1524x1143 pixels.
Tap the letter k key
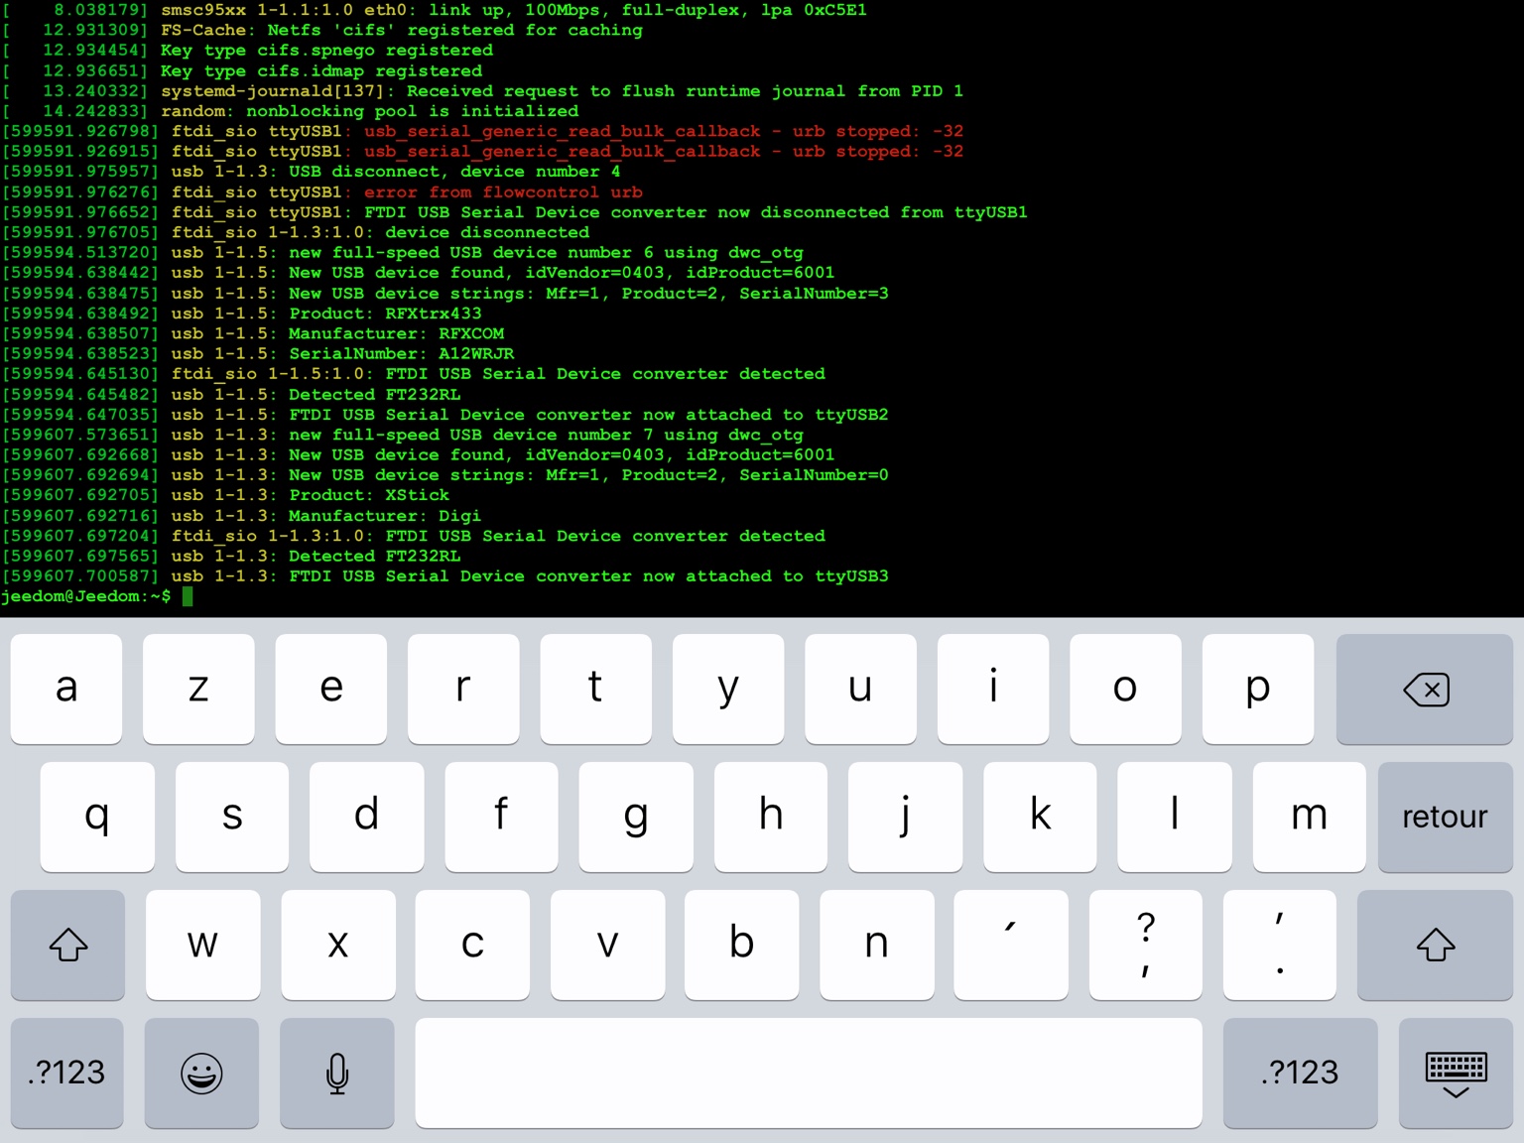coord(1040,817)
